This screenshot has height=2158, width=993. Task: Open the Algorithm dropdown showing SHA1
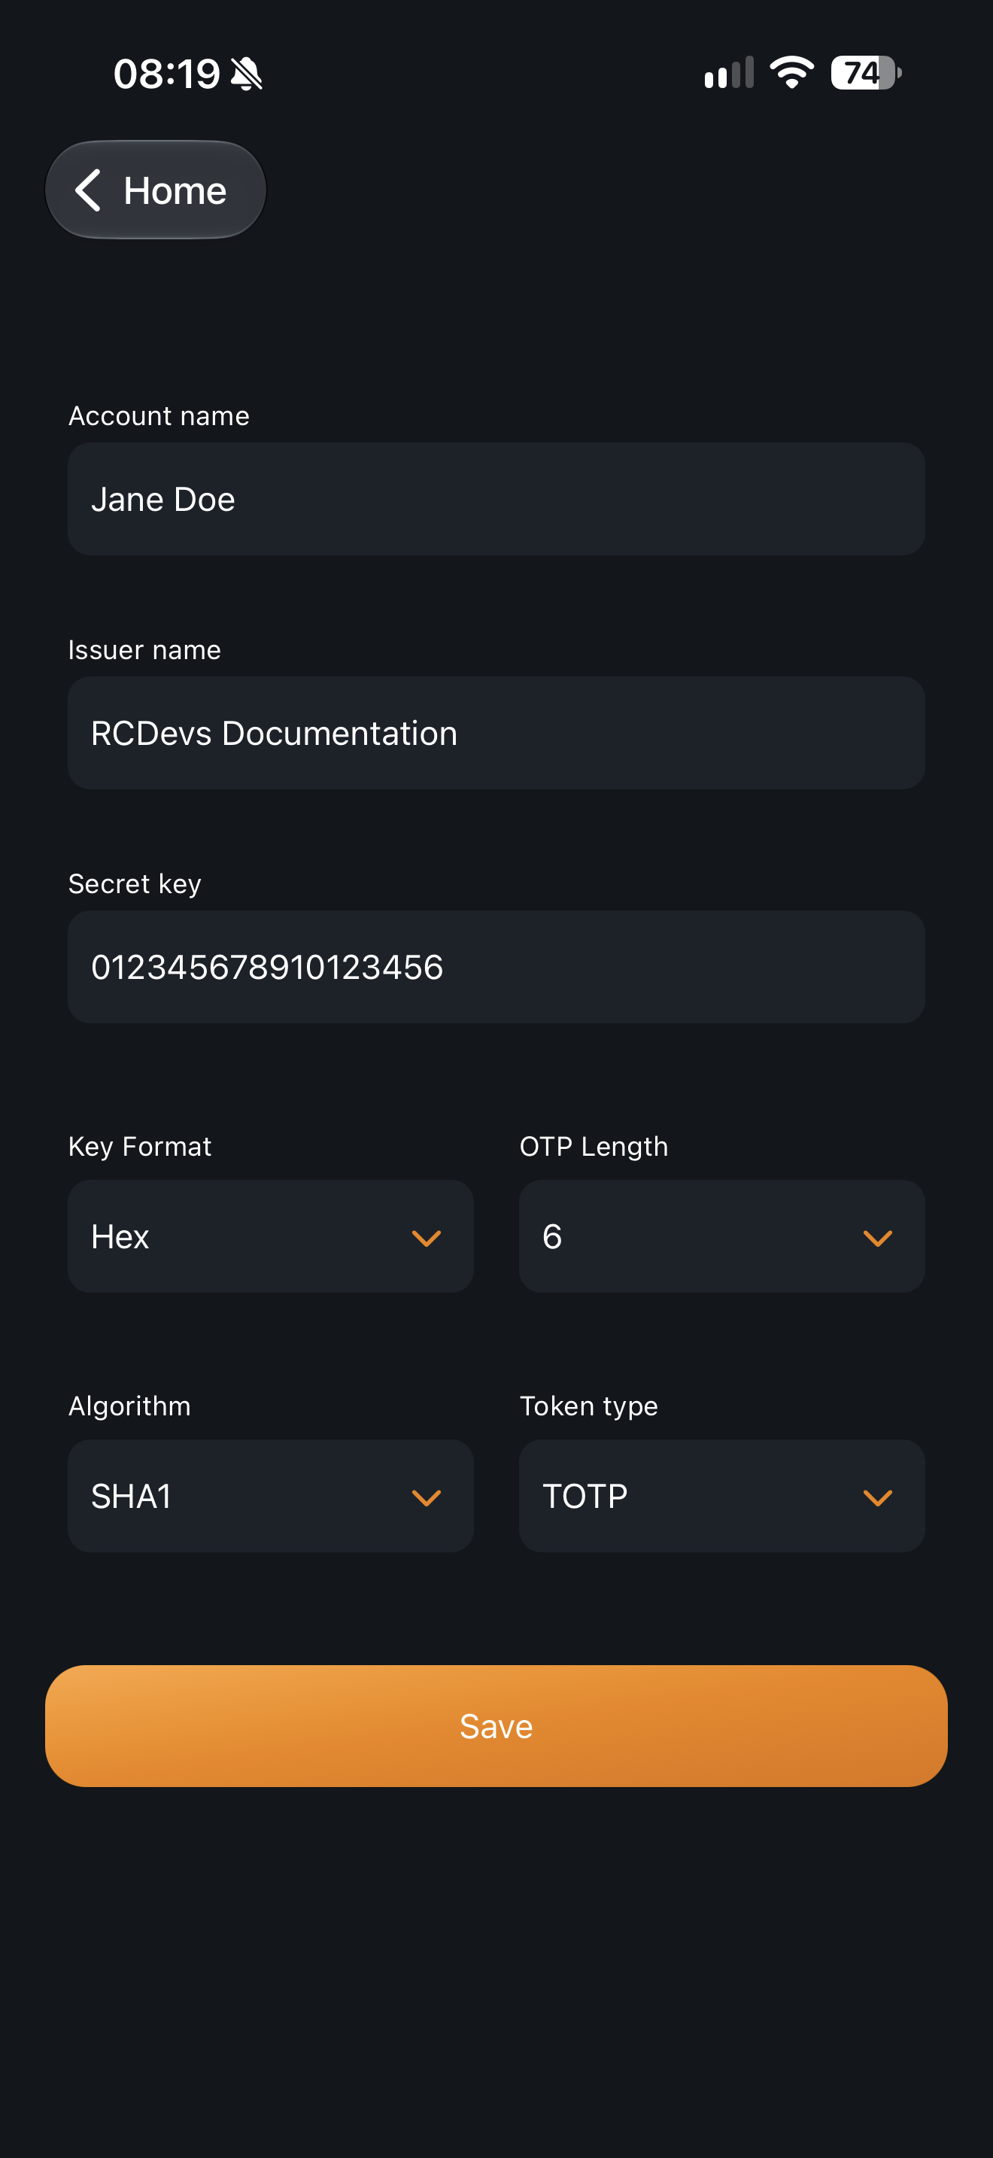[270, 1496]
